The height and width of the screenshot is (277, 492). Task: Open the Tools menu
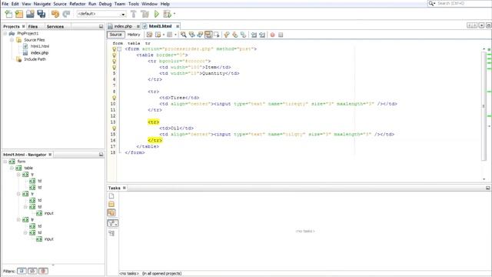click(x=133, y=4)
